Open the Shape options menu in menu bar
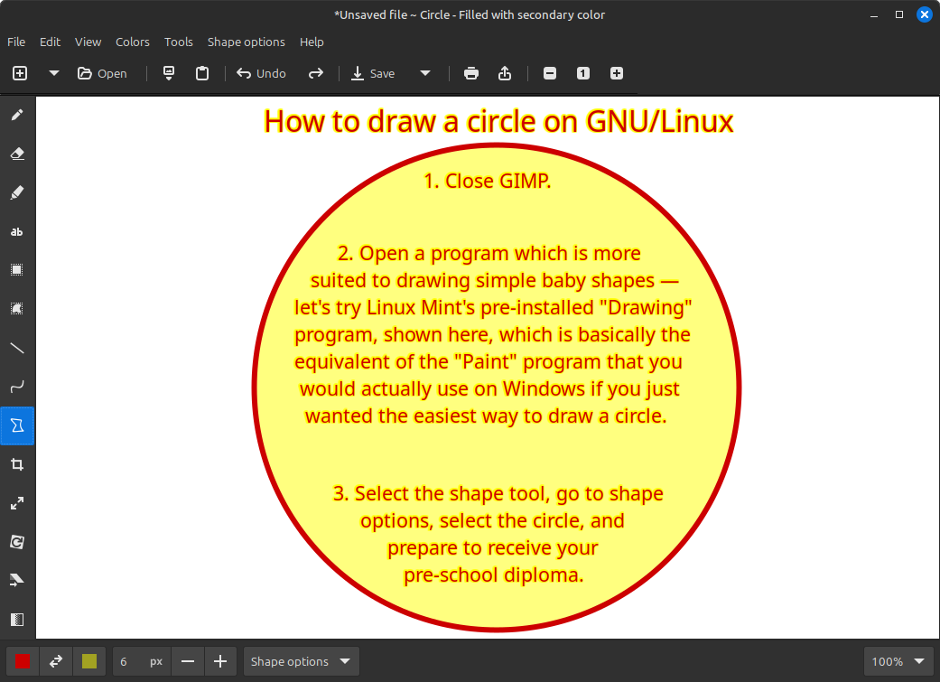 [x=246, y=42]
